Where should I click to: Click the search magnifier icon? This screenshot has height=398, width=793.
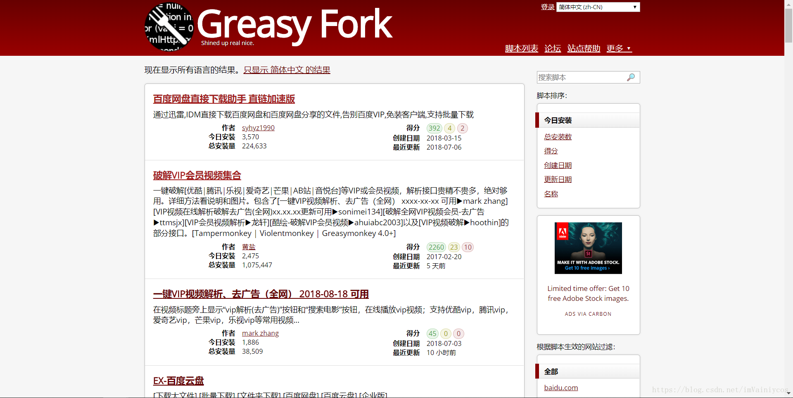631,77
